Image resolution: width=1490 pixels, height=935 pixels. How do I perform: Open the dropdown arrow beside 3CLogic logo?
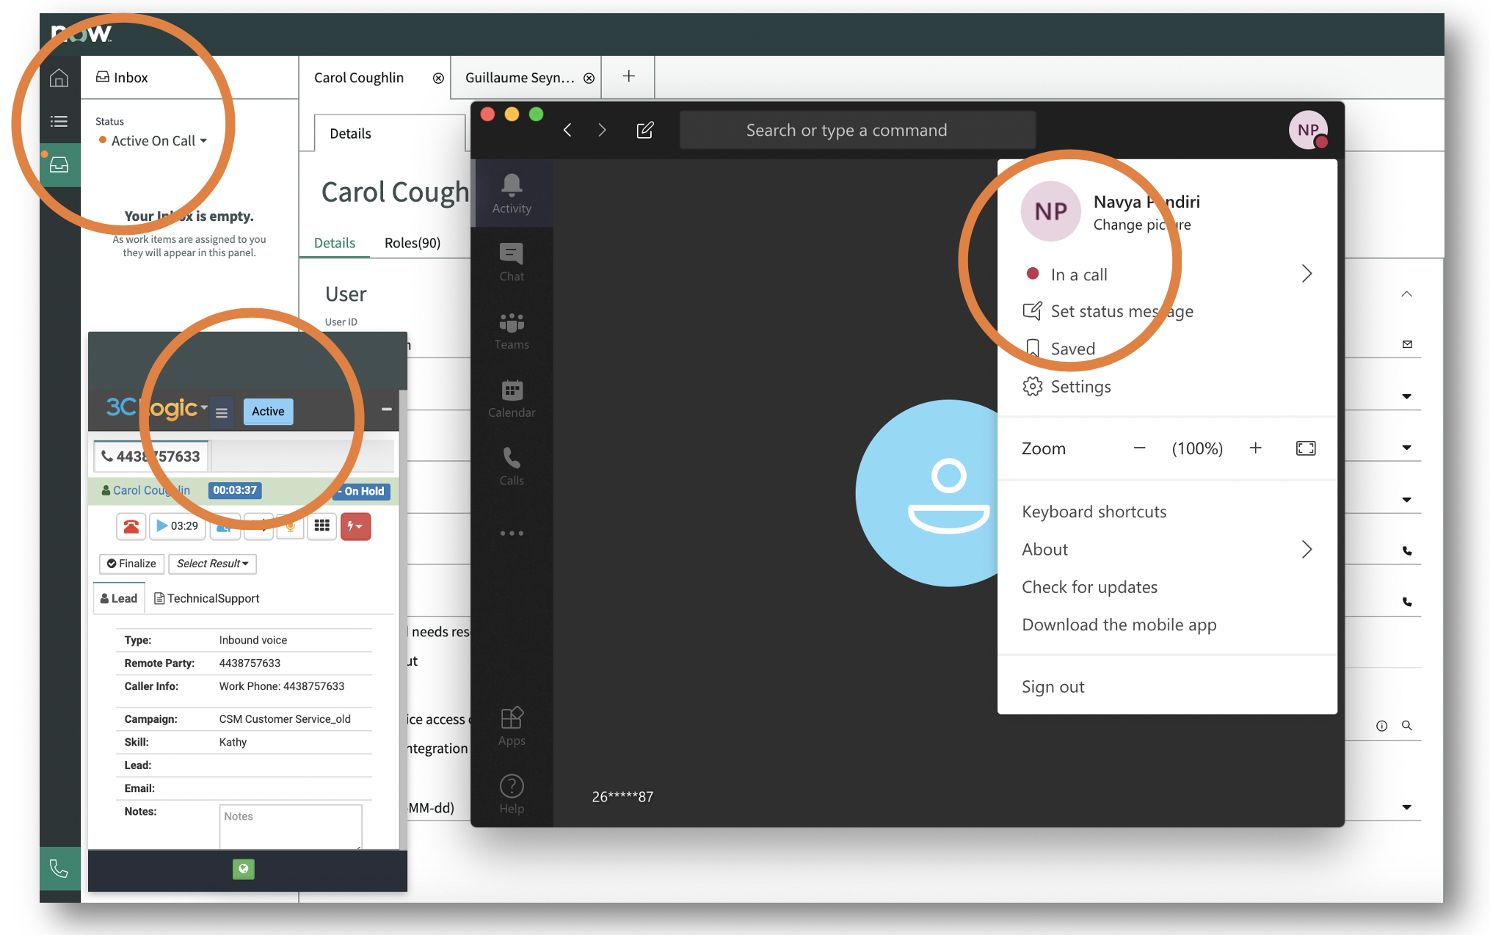pyautogui.click(x=204, y=407)
